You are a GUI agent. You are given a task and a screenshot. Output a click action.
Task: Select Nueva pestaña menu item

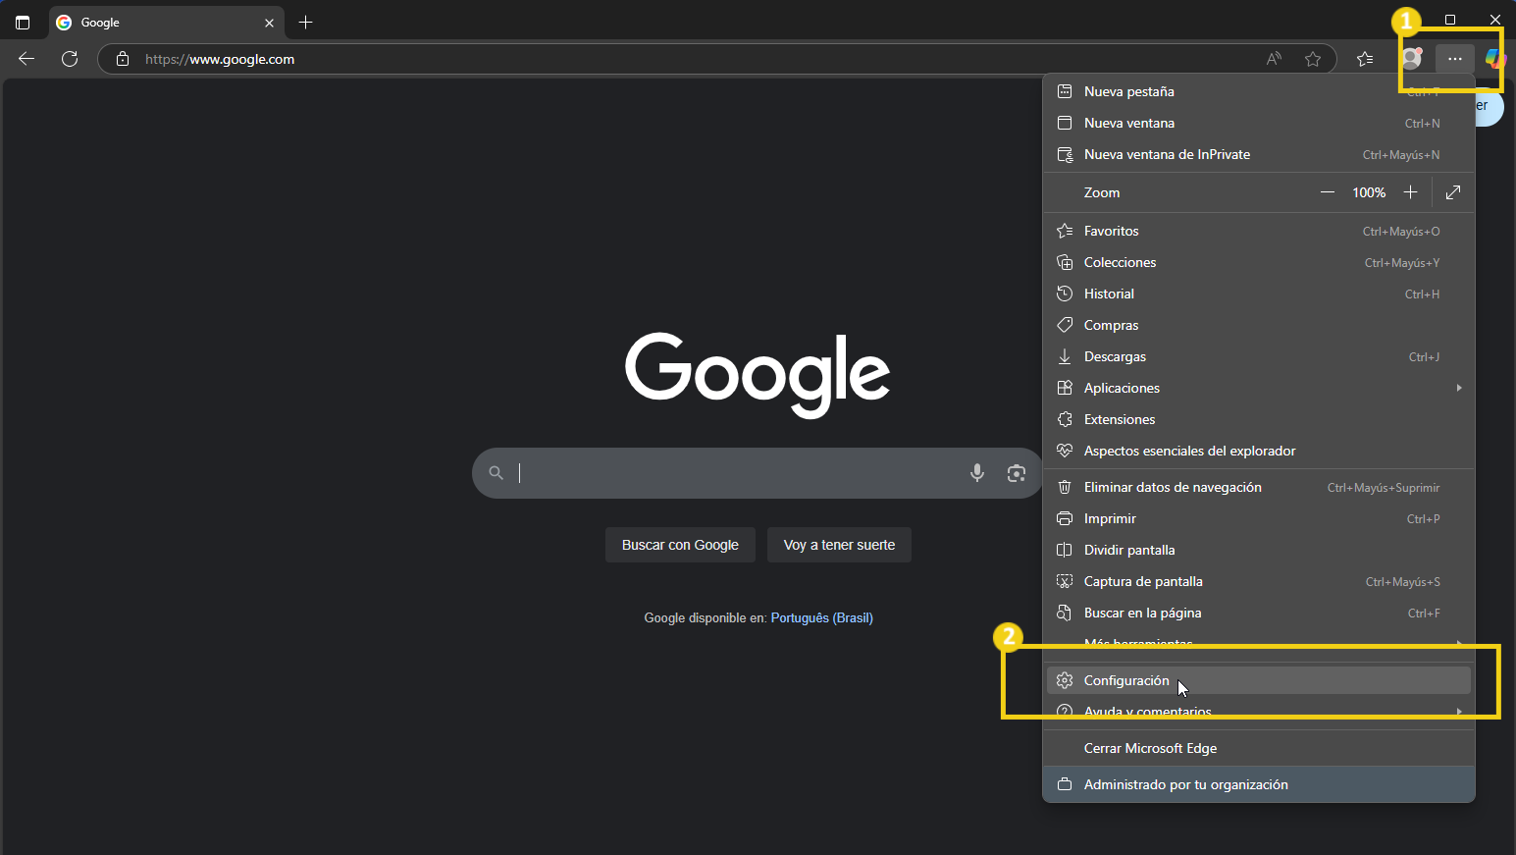click(x=1258, y=91)
